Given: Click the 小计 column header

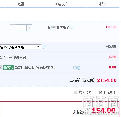Looking at the screenshot, I should (x=102, y=4).
